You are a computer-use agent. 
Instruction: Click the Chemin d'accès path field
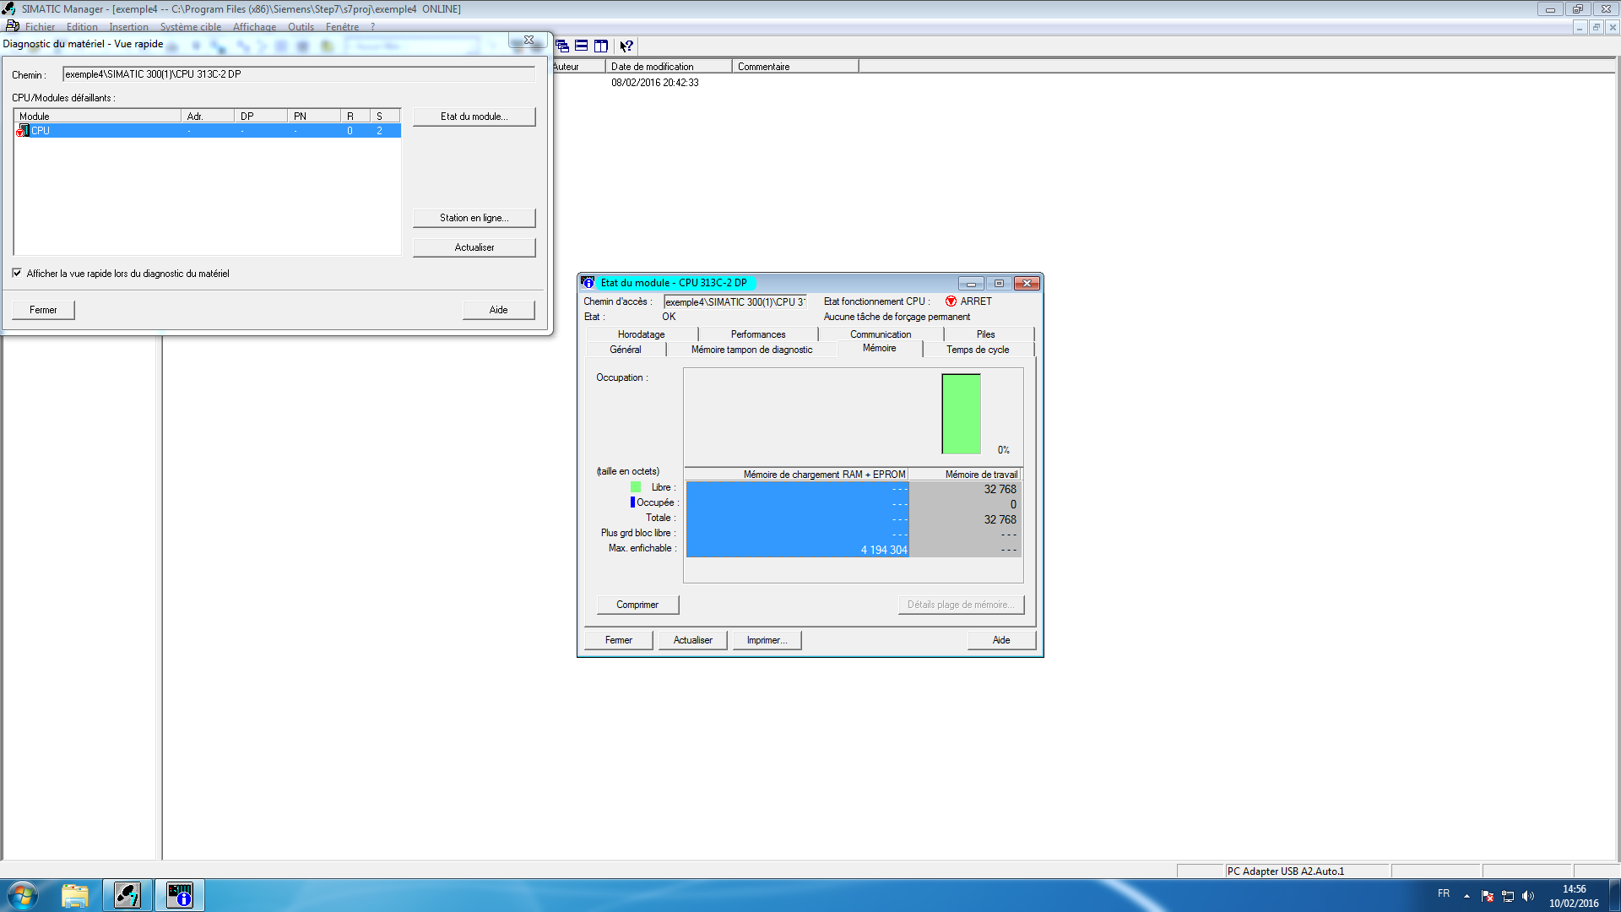pos(735,301)
